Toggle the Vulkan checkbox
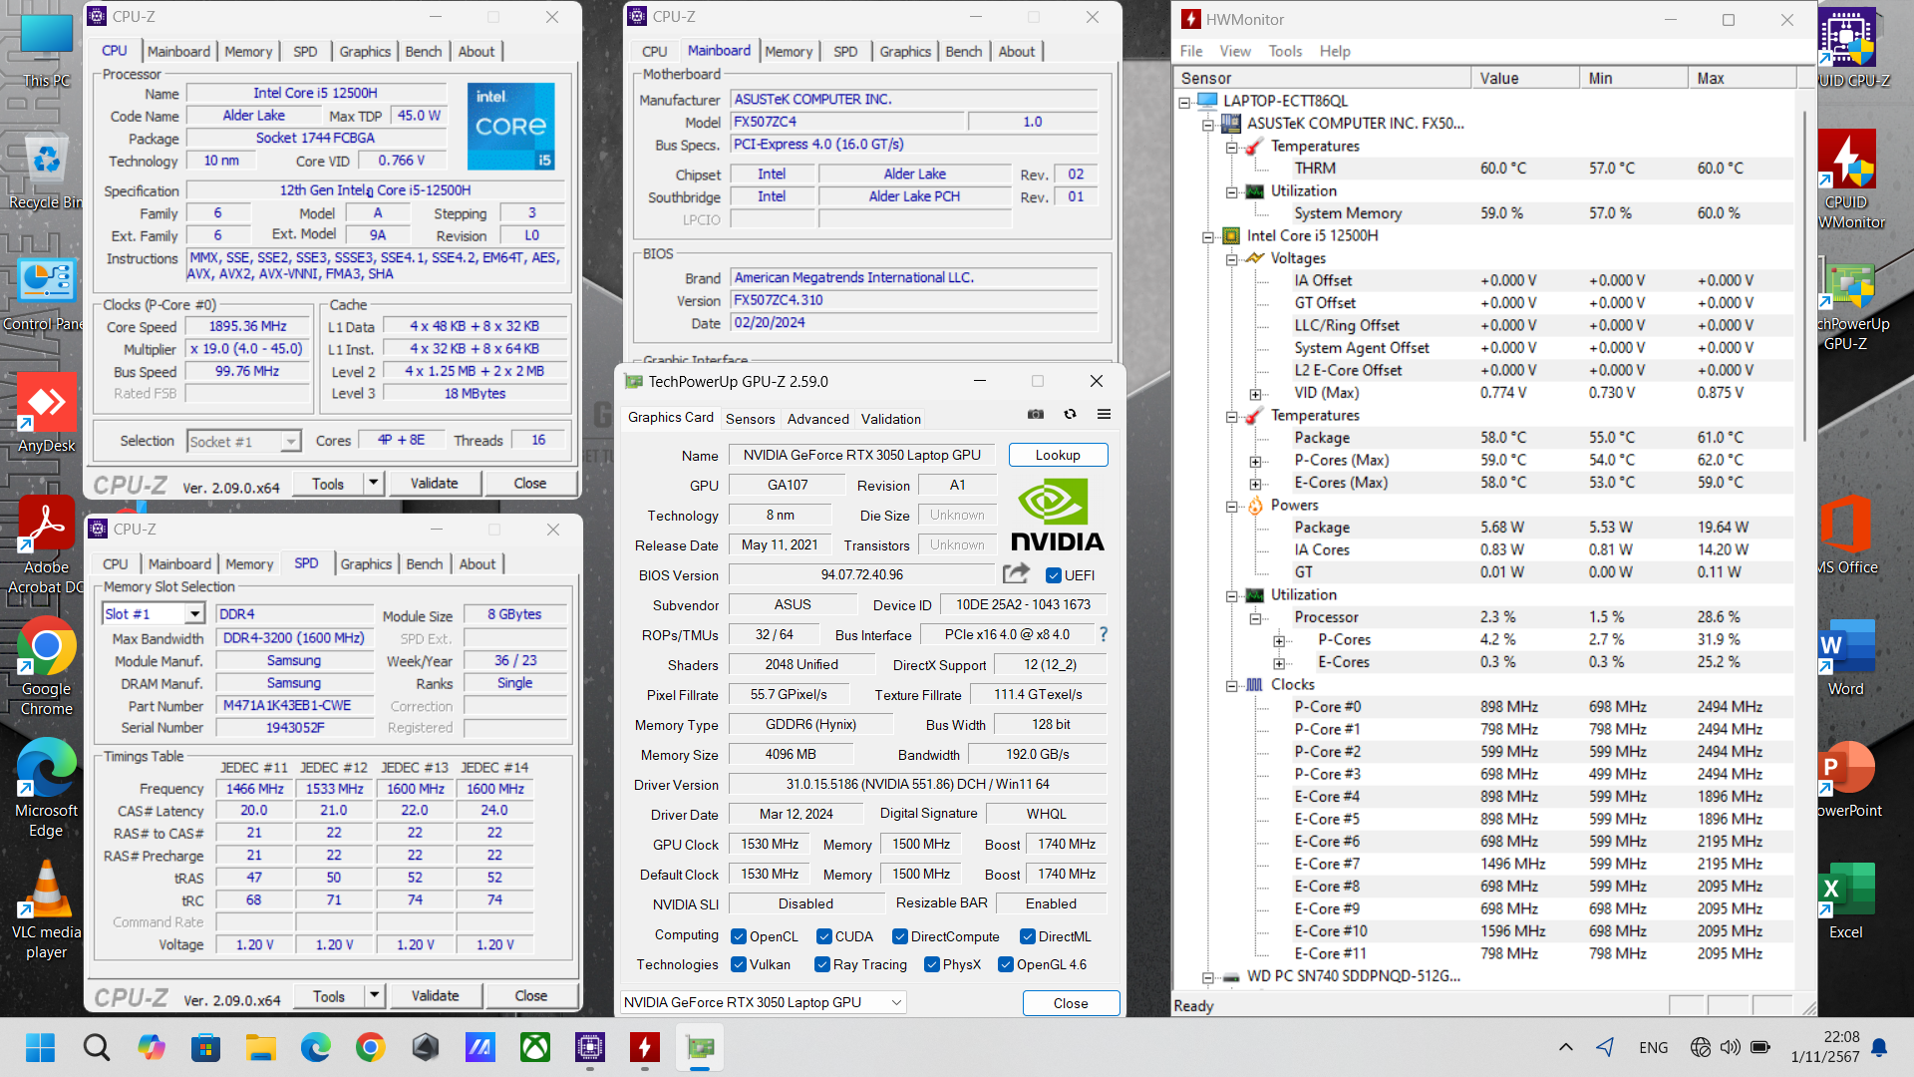 739,964
